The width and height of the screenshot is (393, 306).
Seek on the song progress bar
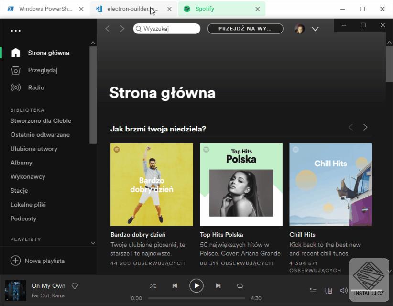[x=196, y=298]
